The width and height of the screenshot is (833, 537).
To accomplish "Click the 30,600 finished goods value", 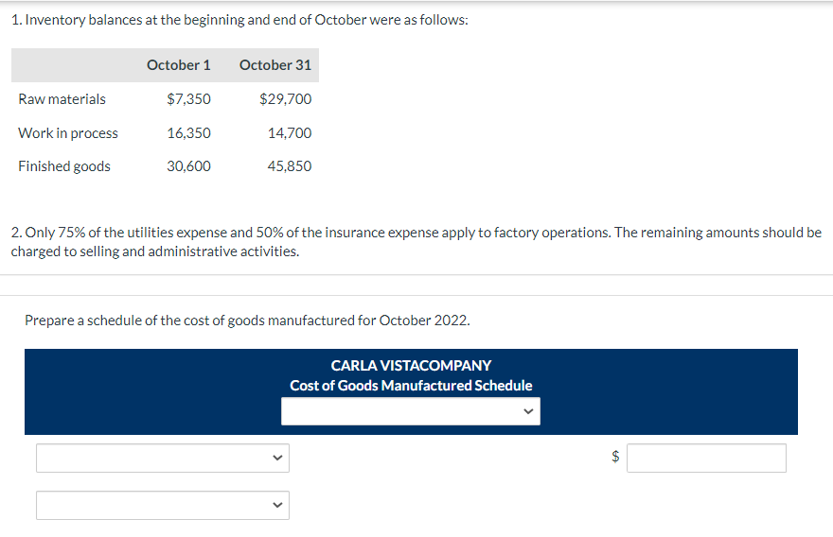I will point(188,166).
